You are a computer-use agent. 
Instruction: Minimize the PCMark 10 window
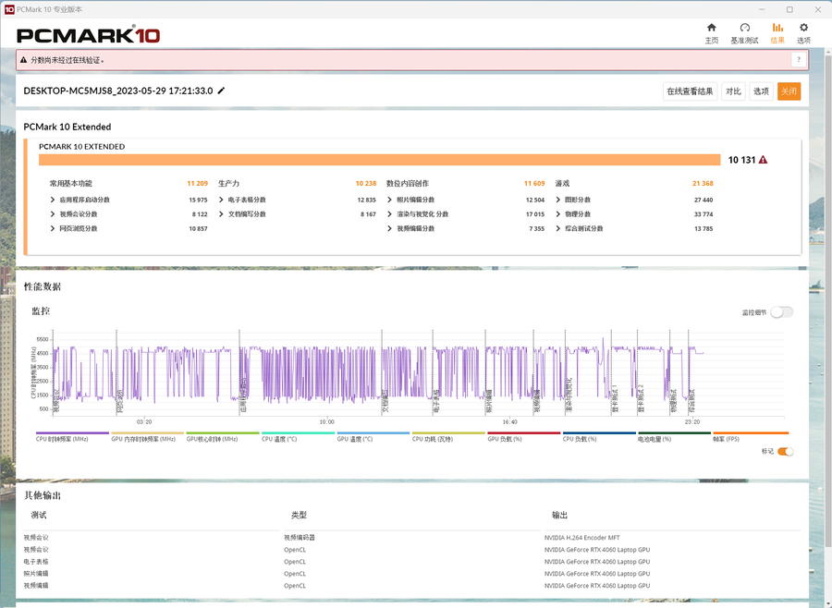762,9
